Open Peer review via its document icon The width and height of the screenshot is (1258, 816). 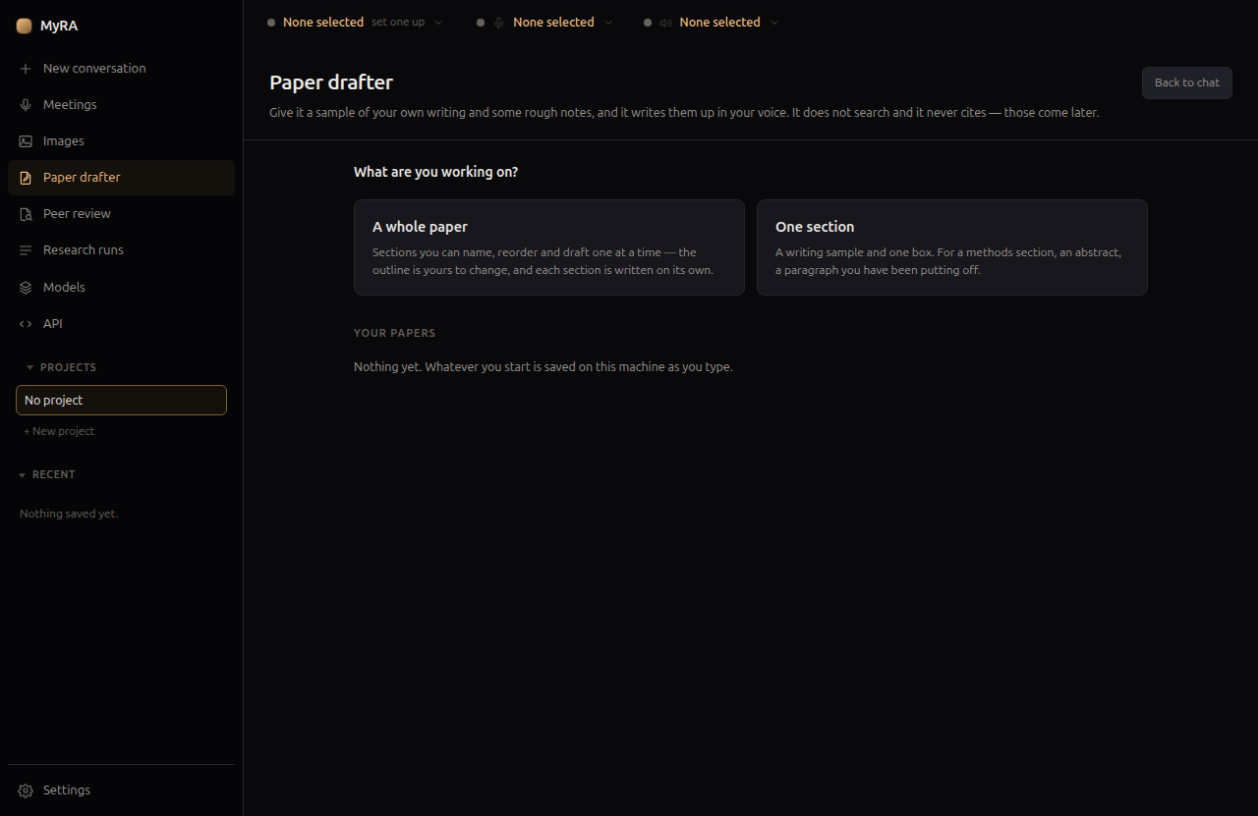point(26,214)
